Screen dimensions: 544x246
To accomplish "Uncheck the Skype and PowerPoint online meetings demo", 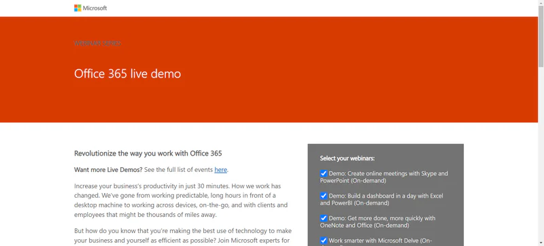I will point(324,173).
